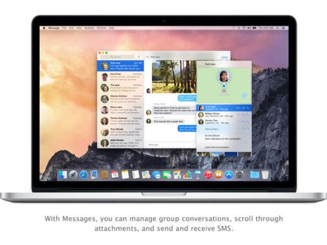Open App Store icon in dock

229,175
